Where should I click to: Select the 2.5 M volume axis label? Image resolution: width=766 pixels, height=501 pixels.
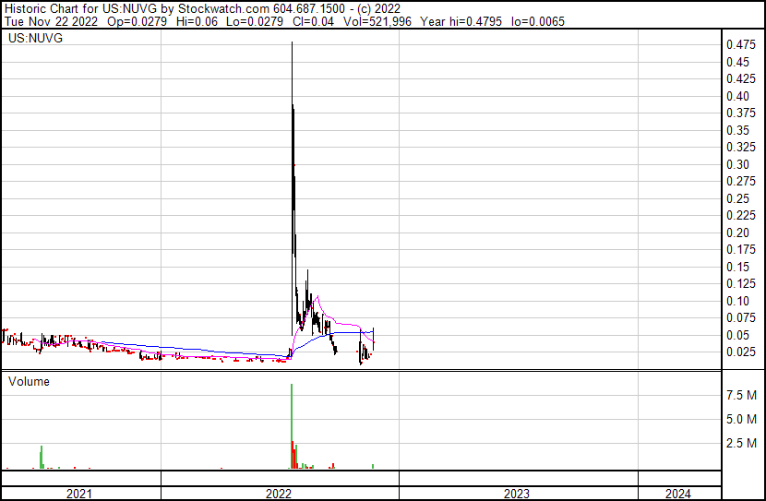[x=741, y=444]
